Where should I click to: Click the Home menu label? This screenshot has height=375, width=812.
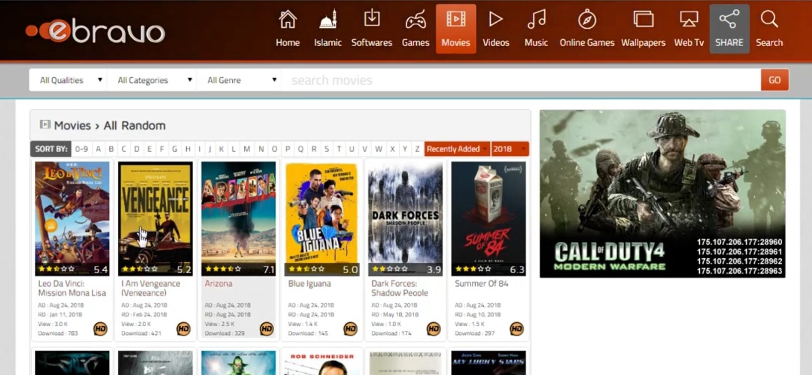pos(288,43)
